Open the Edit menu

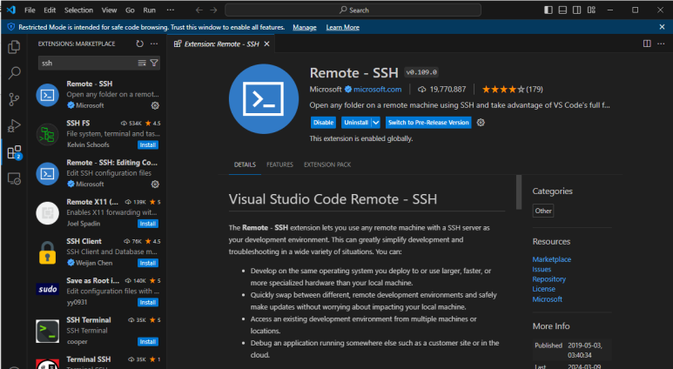50,10
